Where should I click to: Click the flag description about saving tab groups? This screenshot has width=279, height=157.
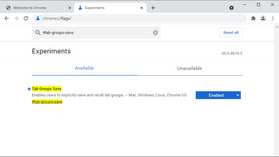click(109, 95)
